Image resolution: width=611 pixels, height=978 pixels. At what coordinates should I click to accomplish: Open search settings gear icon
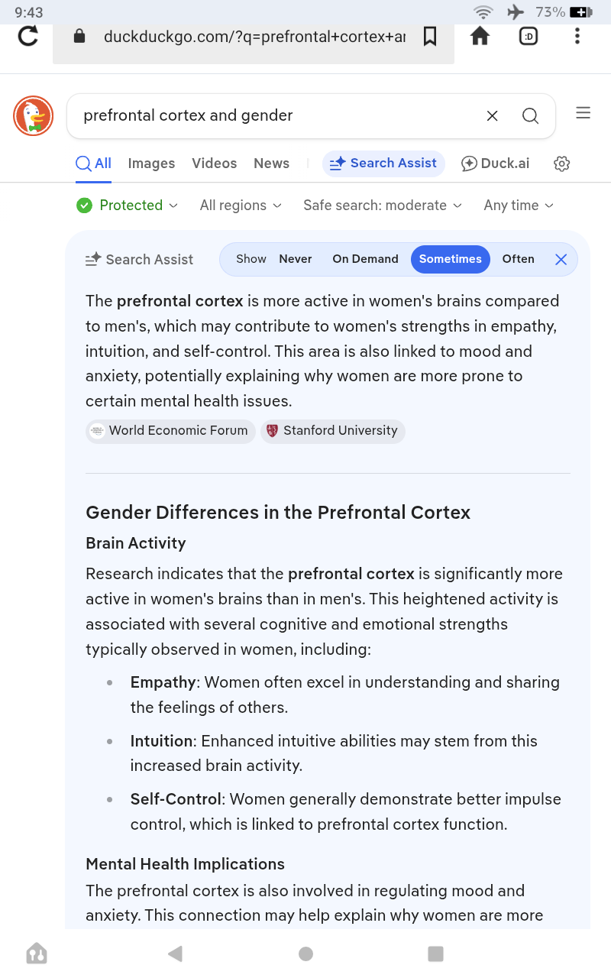[562, 164]
